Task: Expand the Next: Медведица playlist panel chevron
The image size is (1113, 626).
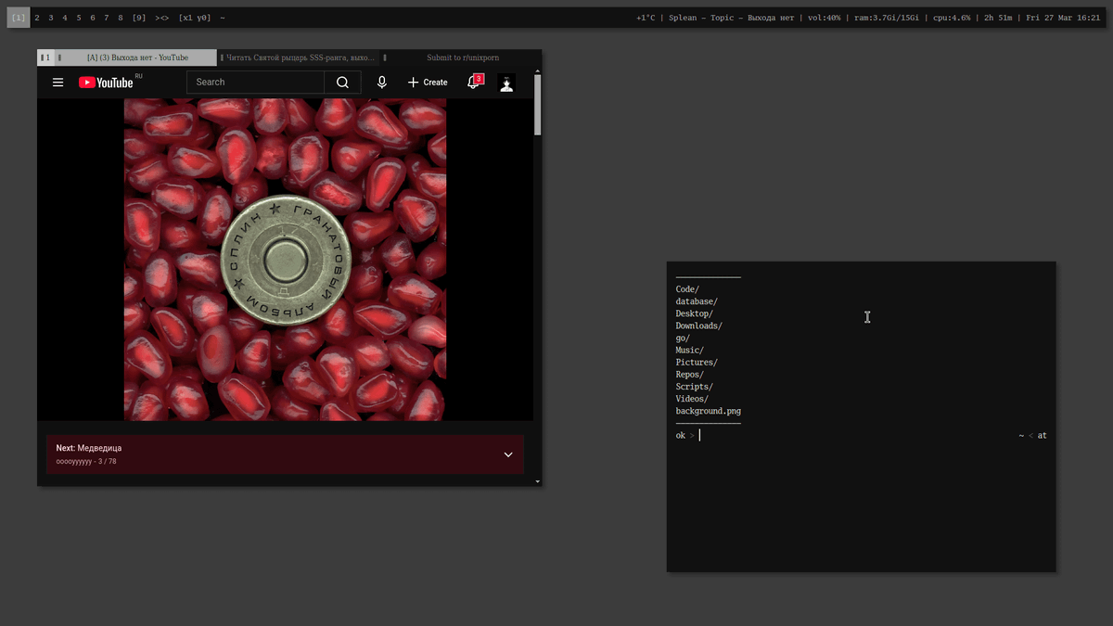Action: tap(508, 454)
